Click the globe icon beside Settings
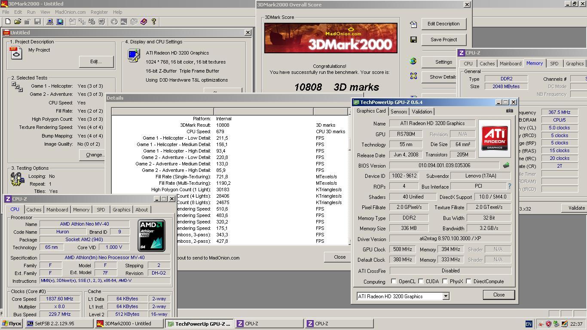This screenshot has width=587, height=330. pos(413,61)
